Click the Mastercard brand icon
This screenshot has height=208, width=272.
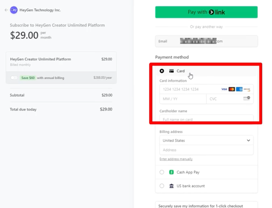coord(232,89)
